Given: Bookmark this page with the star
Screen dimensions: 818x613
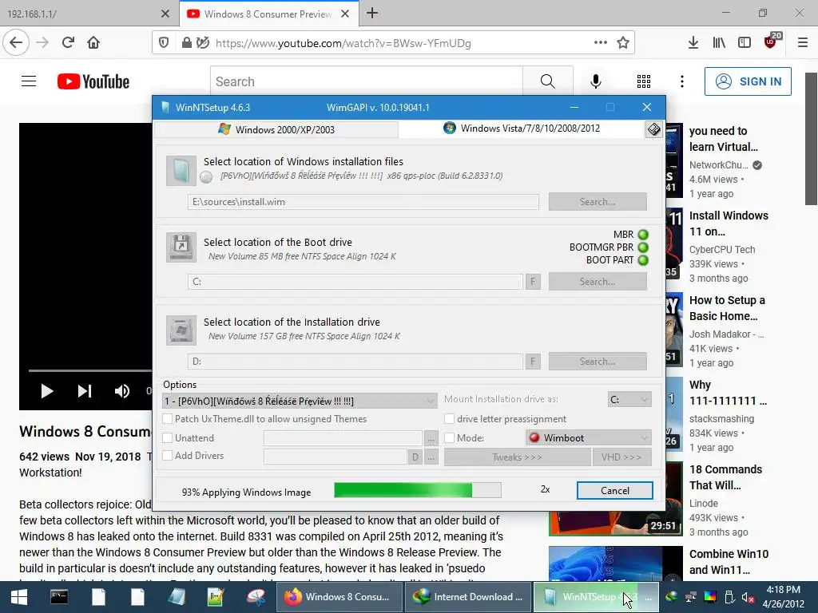Looking at the screenshot, I should (623, 43).
